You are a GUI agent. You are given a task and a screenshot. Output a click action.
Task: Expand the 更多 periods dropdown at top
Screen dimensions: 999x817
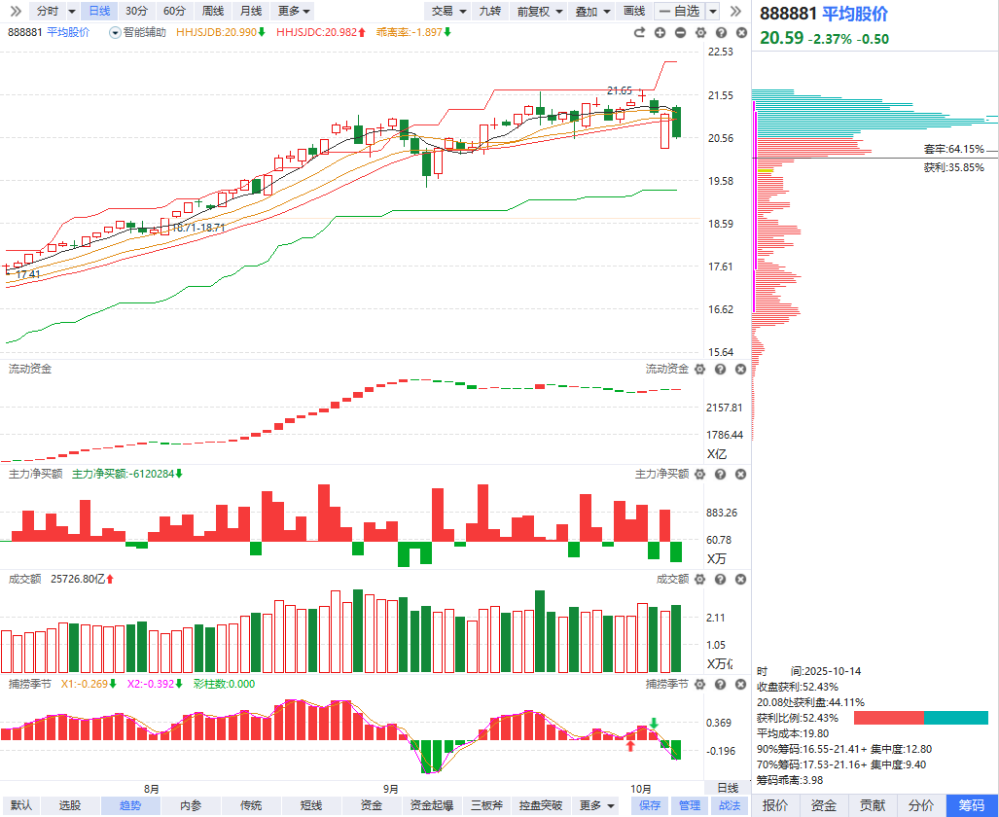[294, 11]
